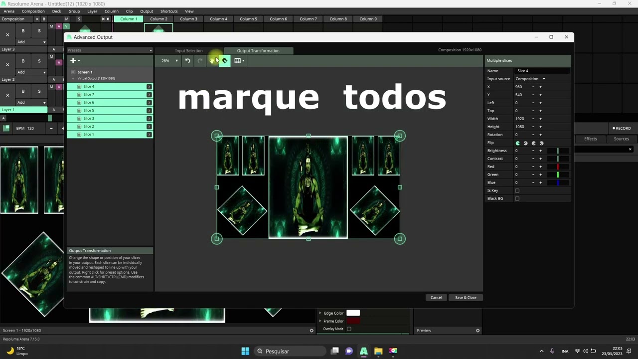The image size is (638, 359).
Task: Toggle the Screen 1 enable box
Action: 73,72
